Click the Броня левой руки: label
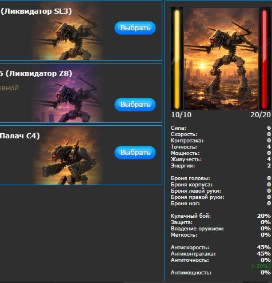272x283 pixels. point(196,191)
